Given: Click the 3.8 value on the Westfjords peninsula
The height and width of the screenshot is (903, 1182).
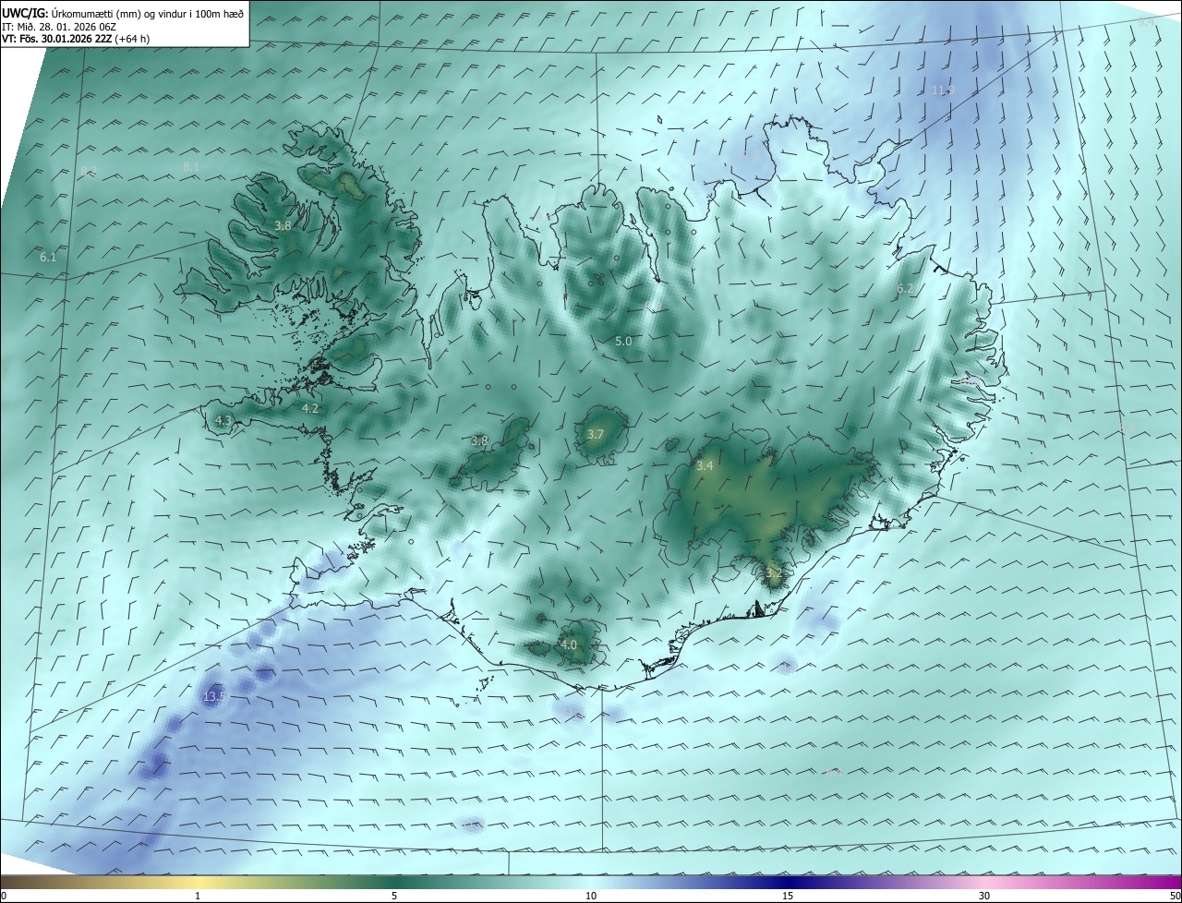Looking at the screenshot, I should tap(283, 225).
